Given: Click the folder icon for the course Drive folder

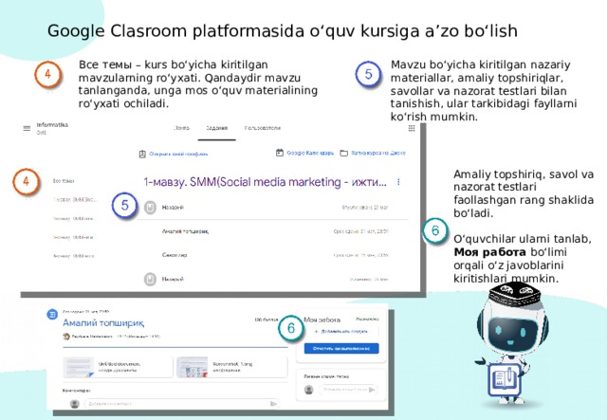Looking at the screenshot, I should [x=343, y=154].
